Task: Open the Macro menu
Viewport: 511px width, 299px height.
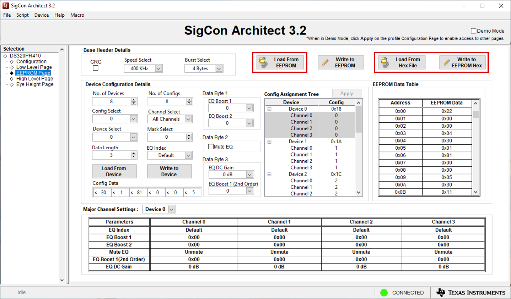Action: pyautogui.click(x=77, y=15)
